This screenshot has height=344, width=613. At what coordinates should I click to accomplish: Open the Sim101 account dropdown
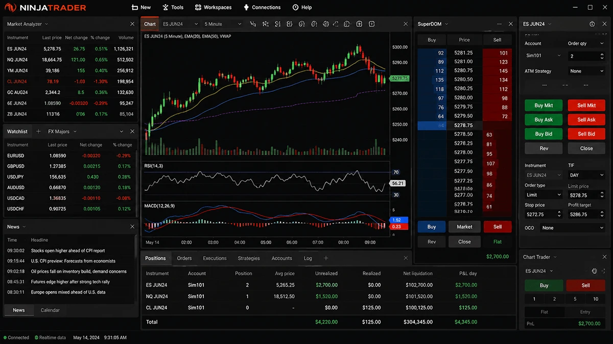[x=544, y=56]
